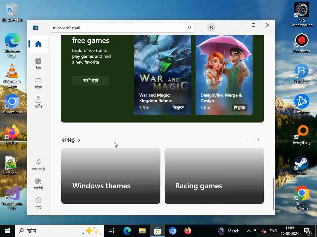Screen dimensions: 317x237
Task: Click ENG language indicator in tray
Action: 273,231
